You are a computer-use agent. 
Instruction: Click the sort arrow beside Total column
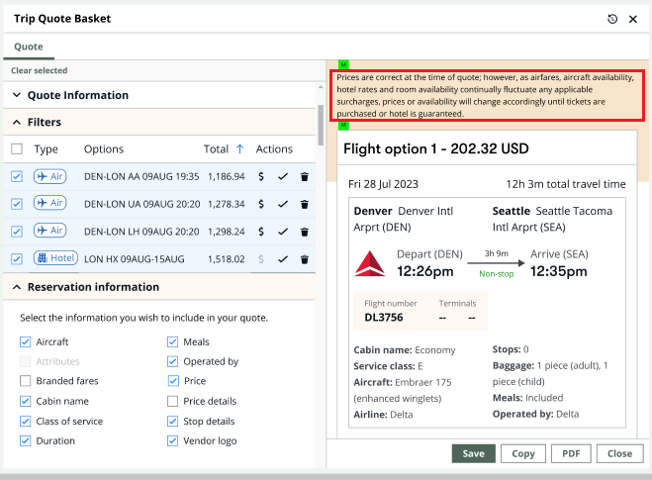point(239,149)
